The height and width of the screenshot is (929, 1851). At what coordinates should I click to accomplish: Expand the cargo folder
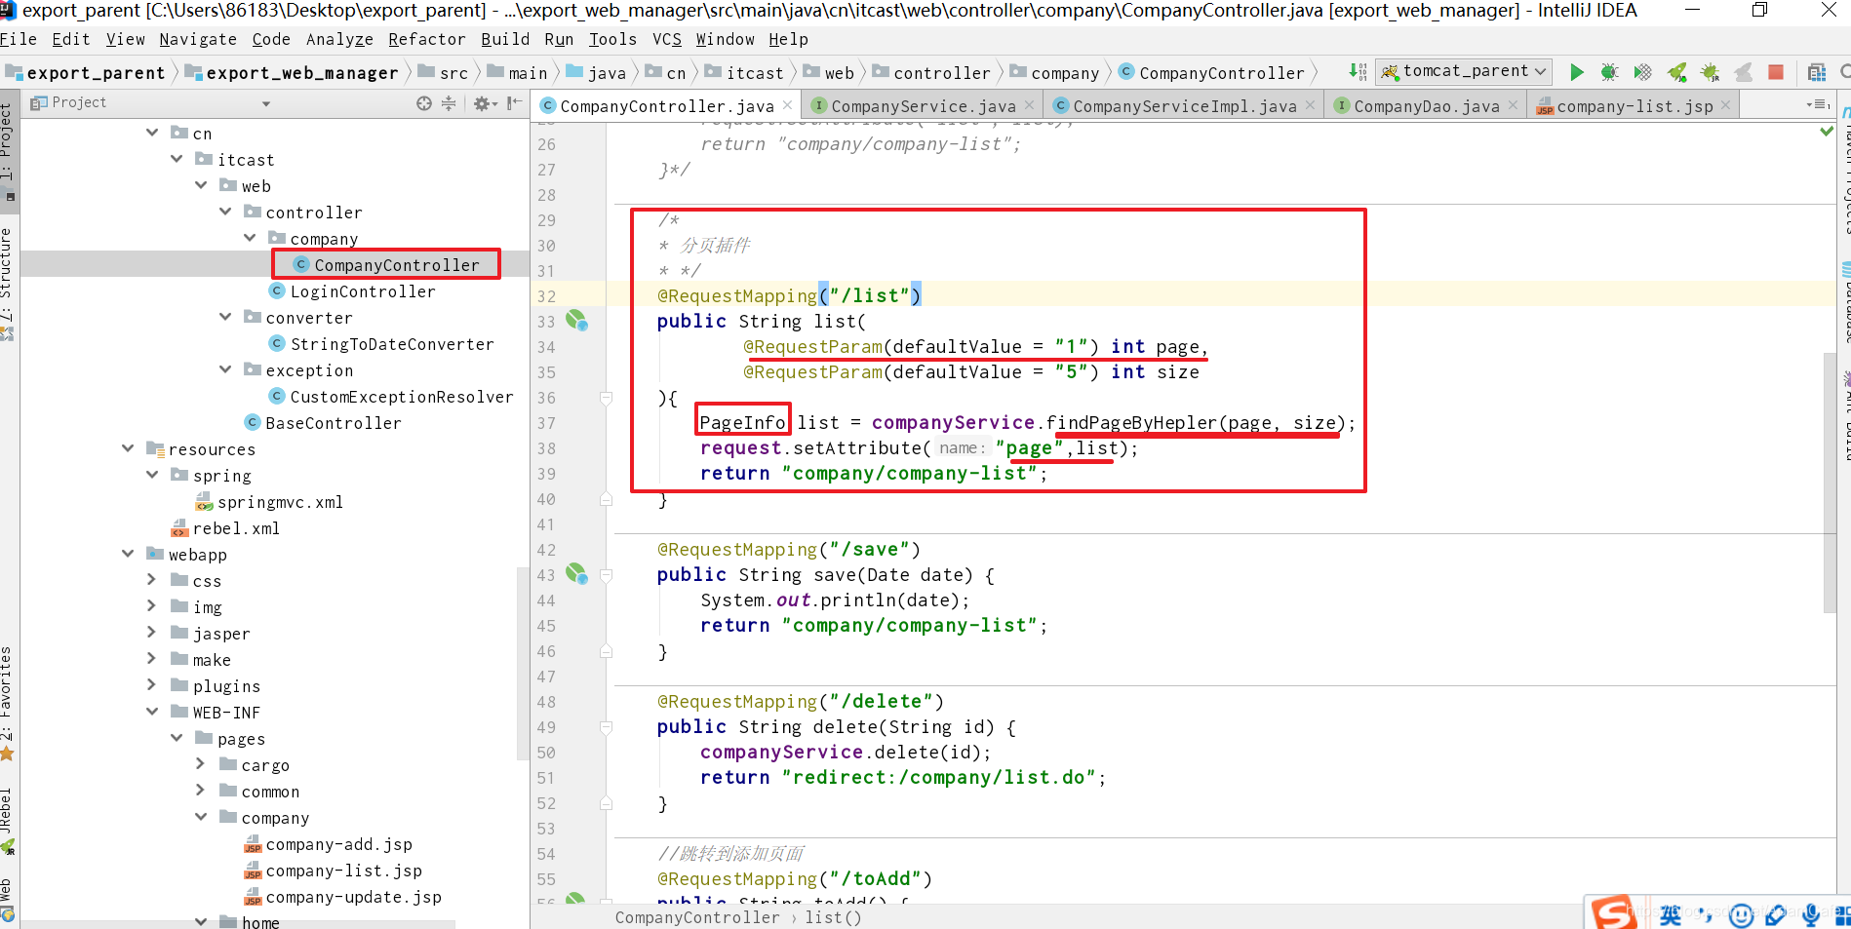200,763
